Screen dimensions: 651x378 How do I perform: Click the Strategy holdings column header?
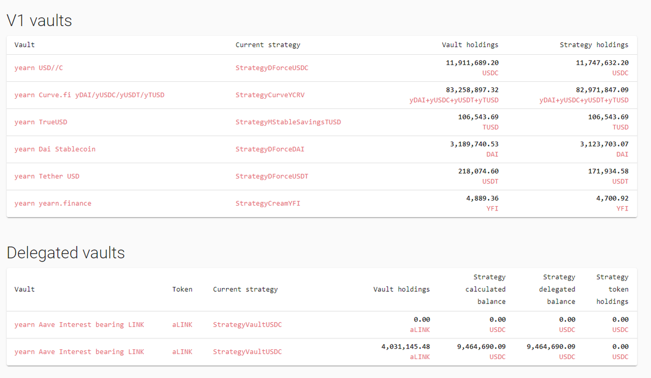tap(594, 45)
